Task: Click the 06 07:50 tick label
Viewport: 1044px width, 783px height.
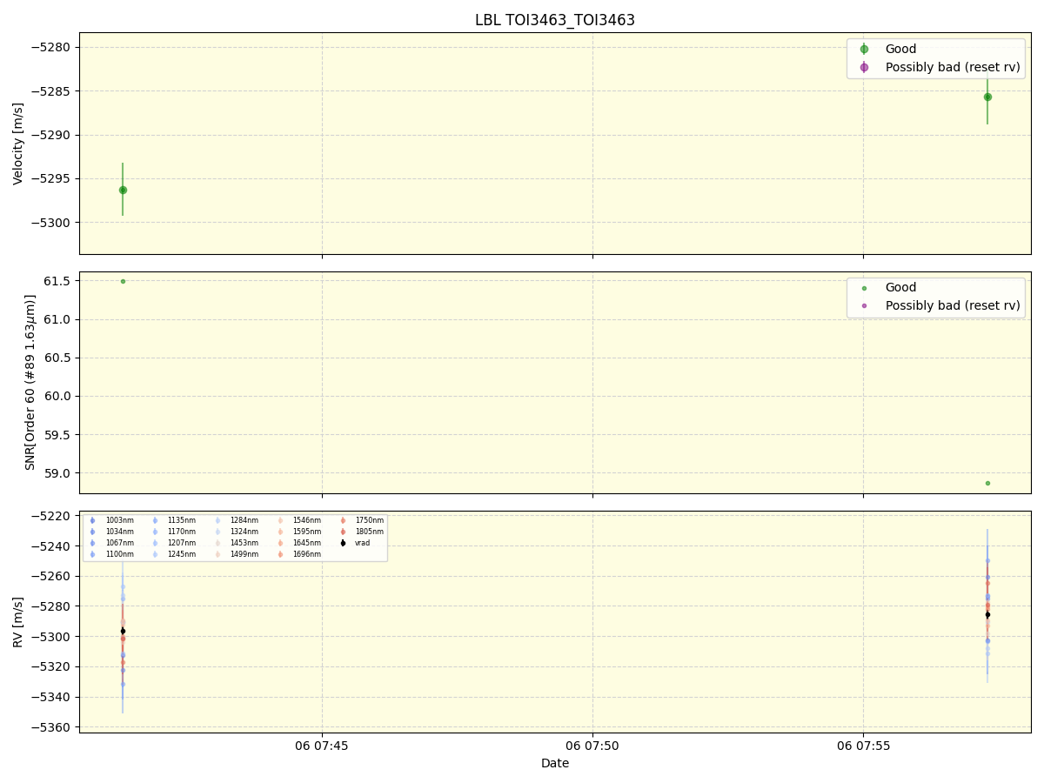Action: (592, 746)
